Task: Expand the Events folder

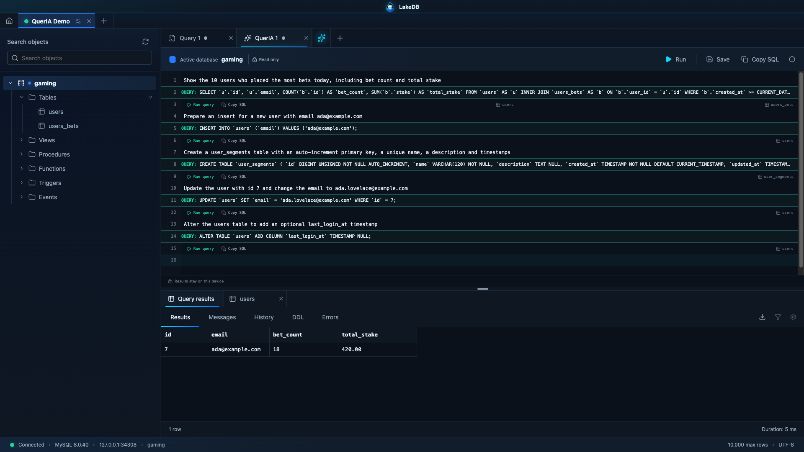Action: (22, 197)
